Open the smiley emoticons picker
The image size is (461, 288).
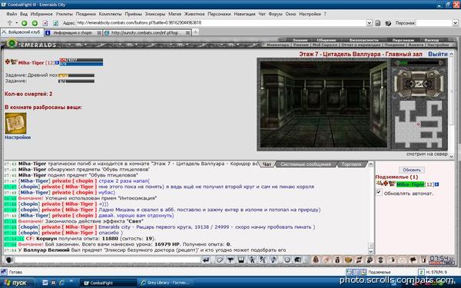287,260
